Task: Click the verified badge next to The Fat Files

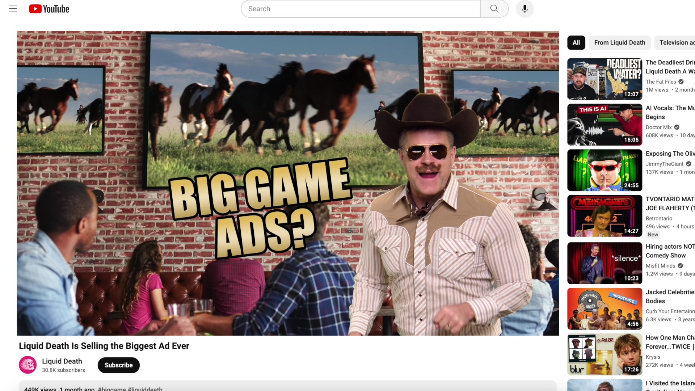Action: click(x=681, y=81)
